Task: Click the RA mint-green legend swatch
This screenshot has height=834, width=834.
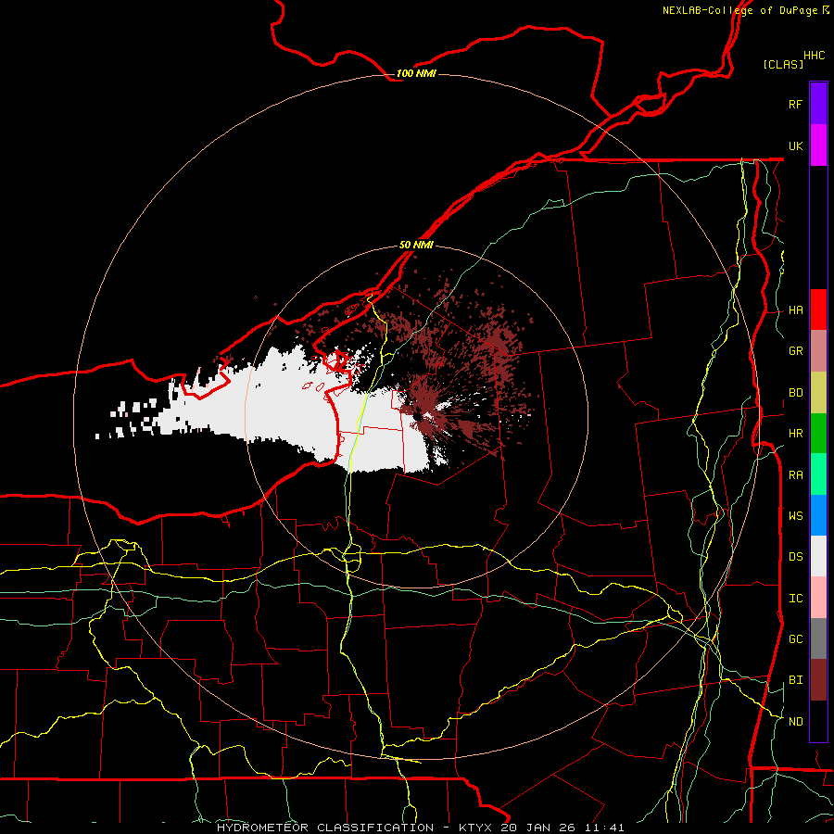Action: (x=818, y=474)
